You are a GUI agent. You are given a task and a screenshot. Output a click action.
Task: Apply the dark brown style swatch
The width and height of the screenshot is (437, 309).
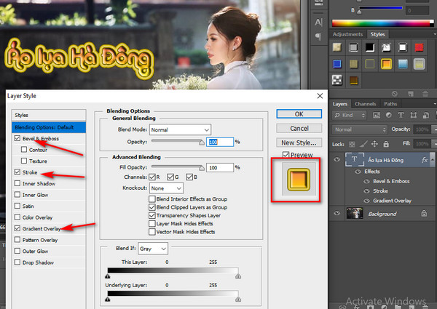click(x=353, y=81)
